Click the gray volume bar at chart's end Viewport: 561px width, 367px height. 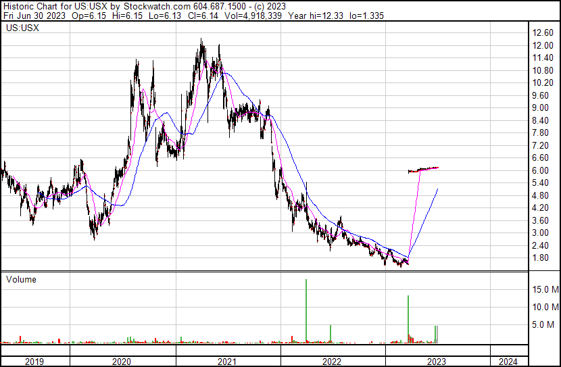(437, 334)
